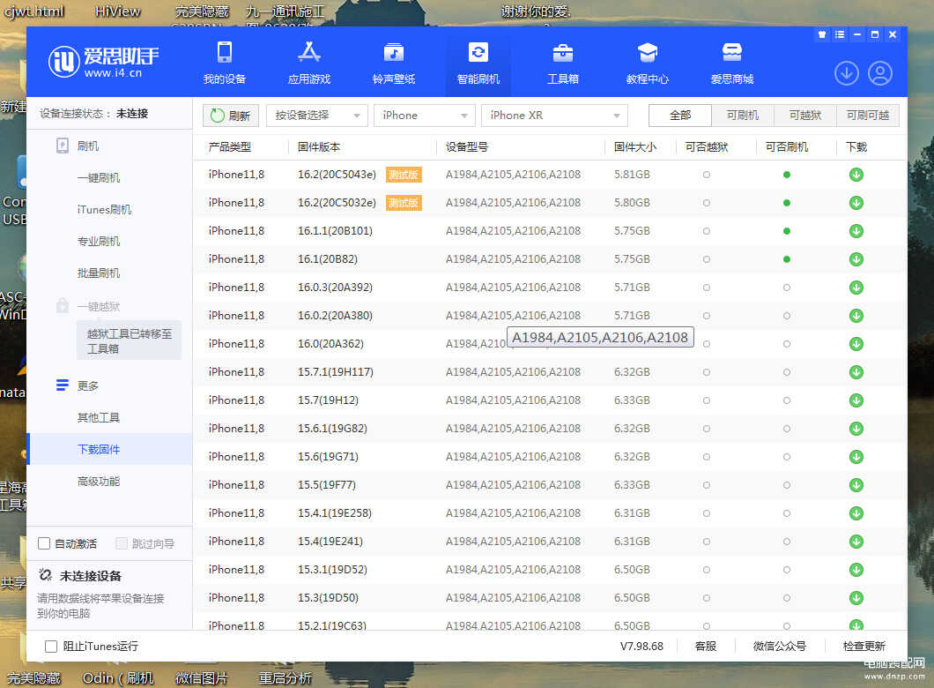
Task: Download firmware 15.7(19H12)
Action: [x=856, y=400]
